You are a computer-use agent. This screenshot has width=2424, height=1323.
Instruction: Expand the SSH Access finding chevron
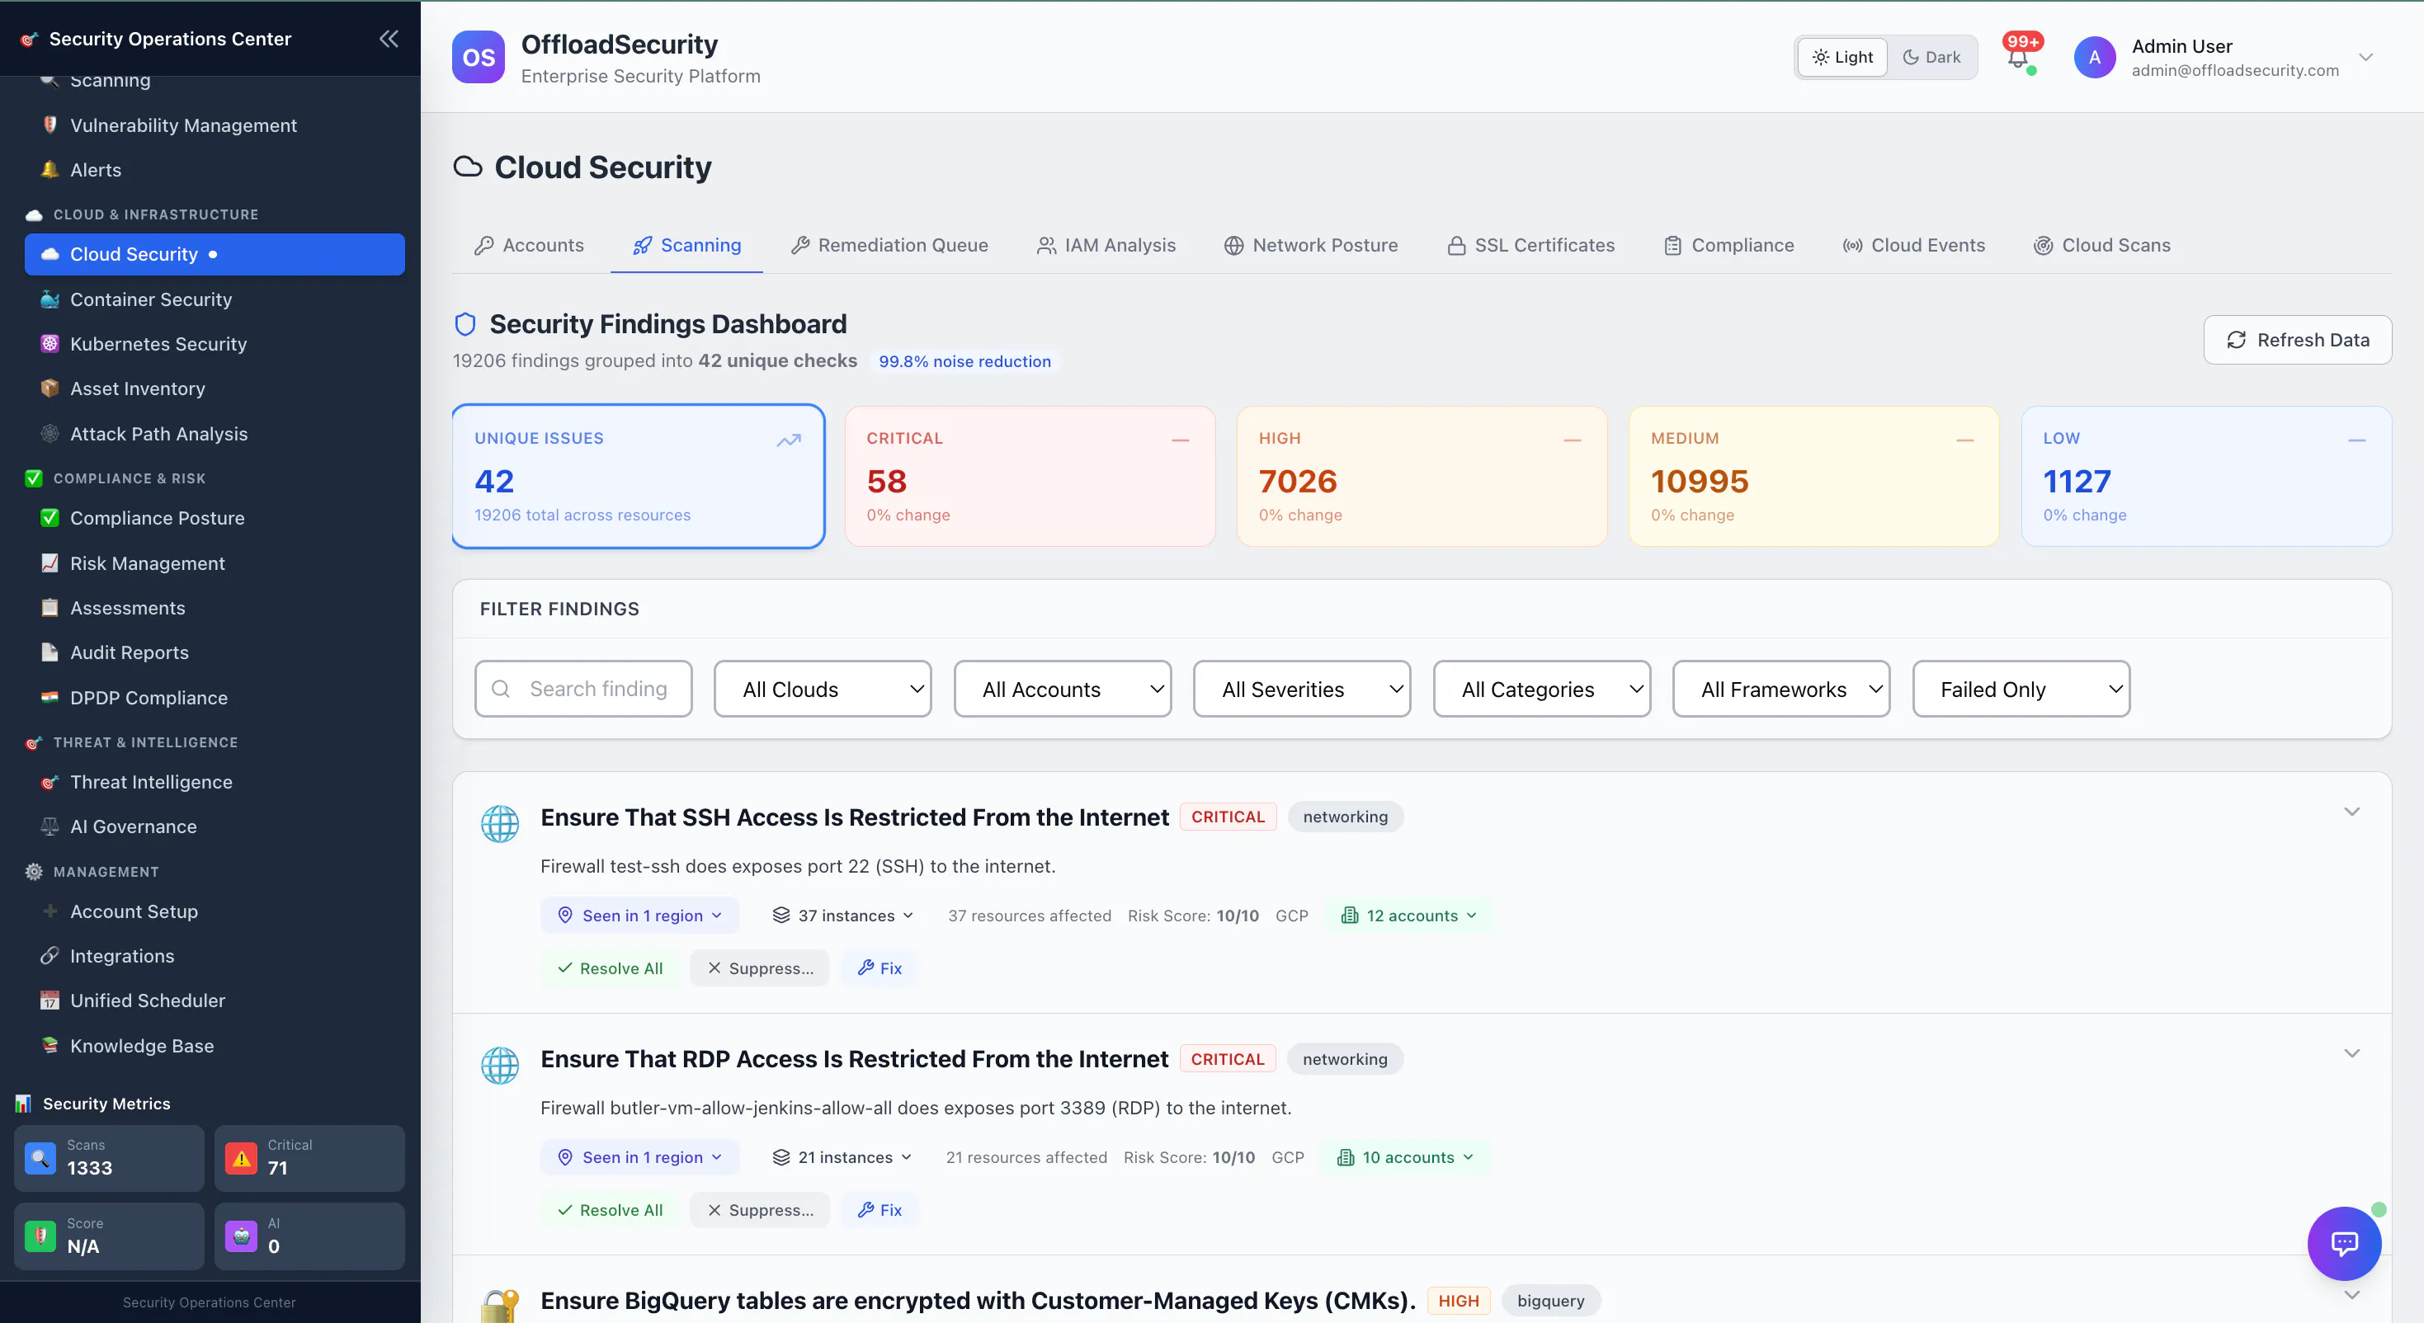point(2351,811)
